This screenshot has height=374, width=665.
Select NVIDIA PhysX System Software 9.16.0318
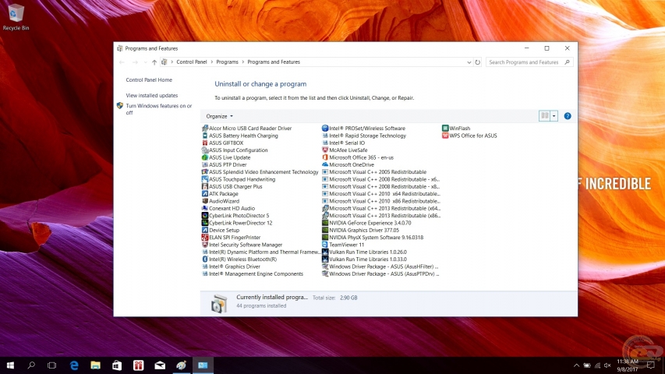pyautogui.click(x=373, y=238)
